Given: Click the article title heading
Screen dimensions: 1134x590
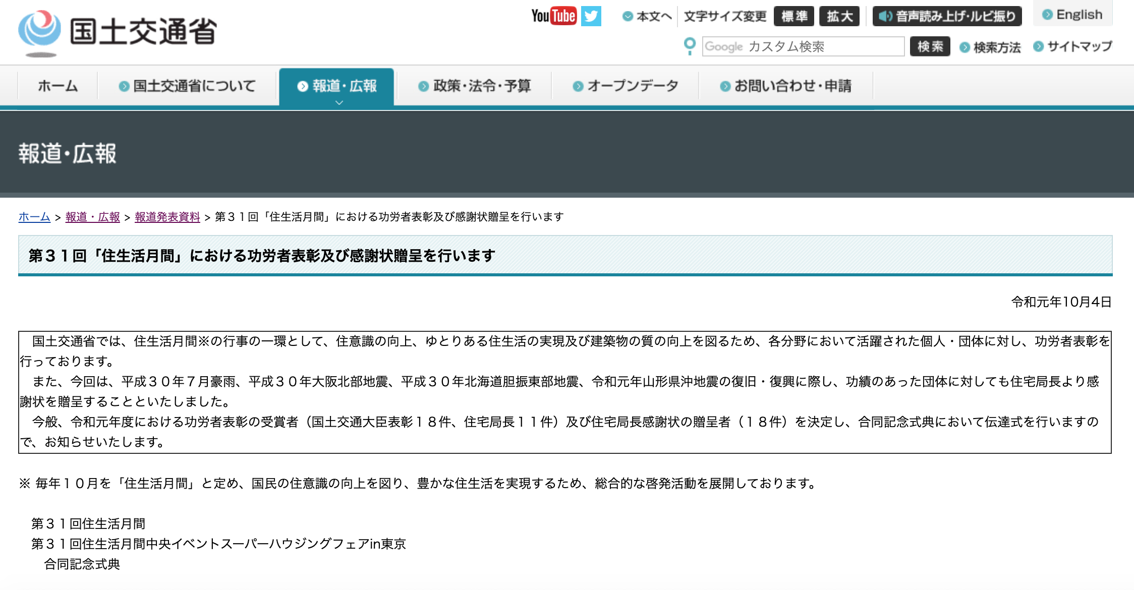Looking at the screenshot, I should coord(262,256).
